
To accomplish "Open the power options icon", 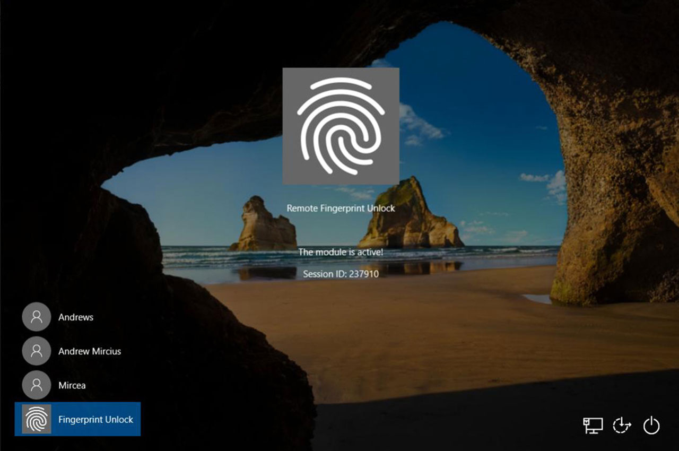I will coord(651,425).
